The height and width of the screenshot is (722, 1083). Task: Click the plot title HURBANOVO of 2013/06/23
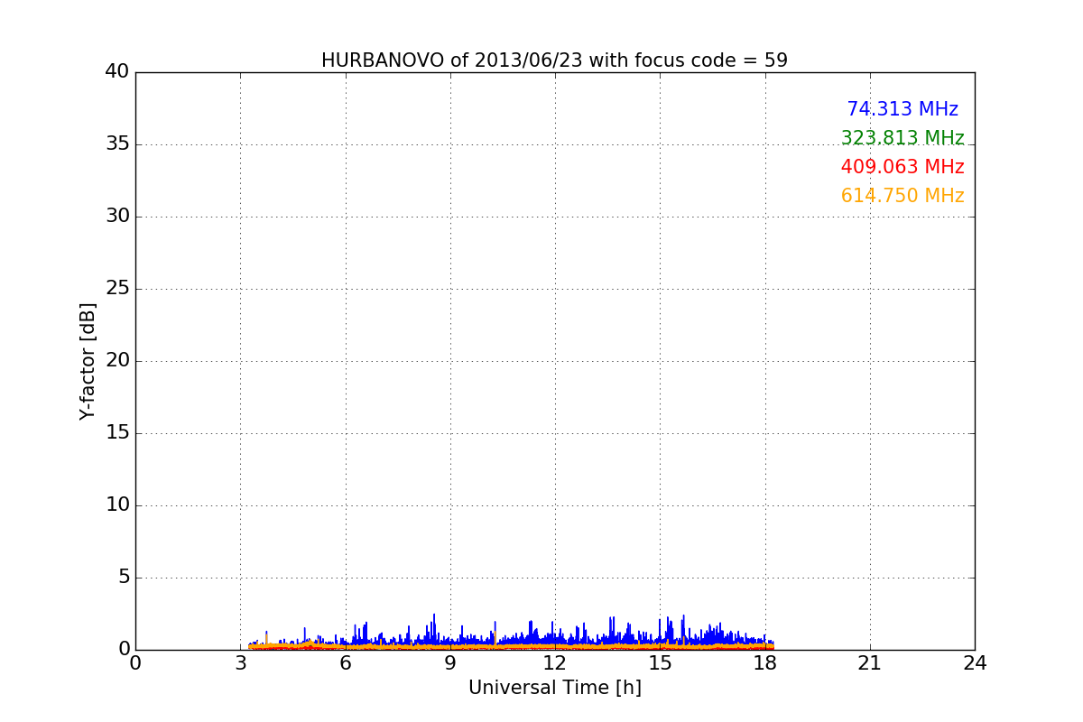pyautogui.click(x=554, y=60)
